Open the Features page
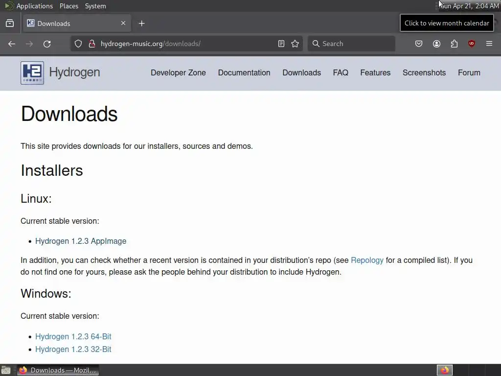 375,73
